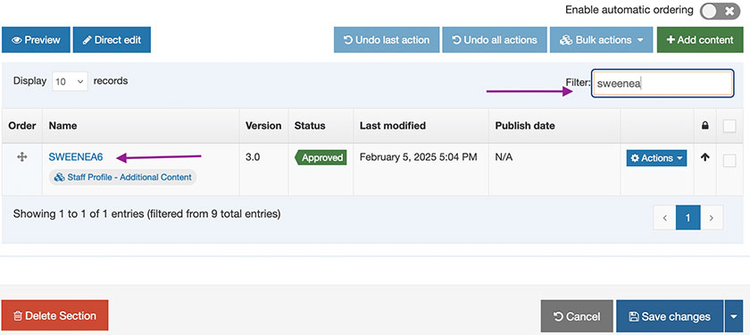750x335 pixels.
Task: Save changes to the section
Action: point(670,316)
